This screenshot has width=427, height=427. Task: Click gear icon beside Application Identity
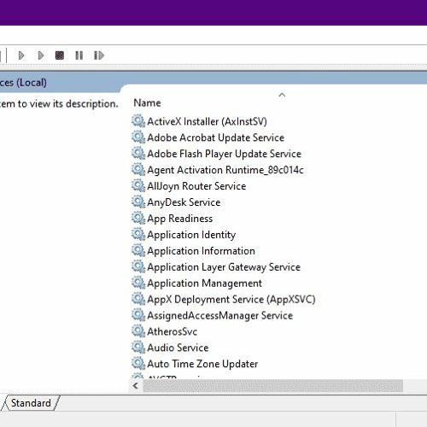click(138, 235)
